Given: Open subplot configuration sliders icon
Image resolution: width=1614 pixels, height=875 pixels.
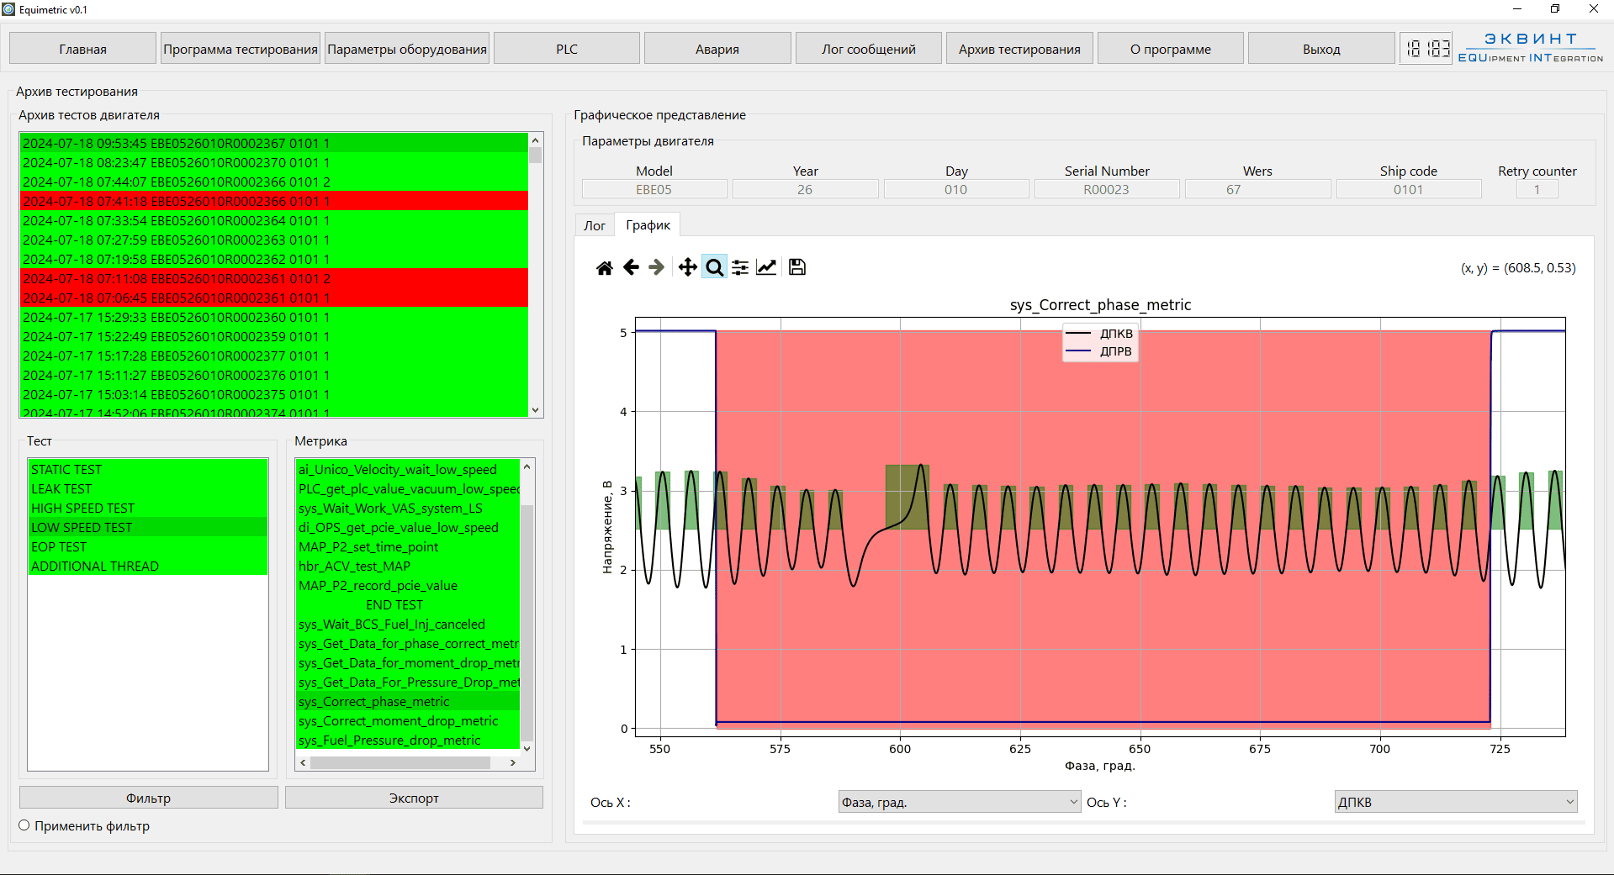Looking at the screenshot, I should pos(740,267).
